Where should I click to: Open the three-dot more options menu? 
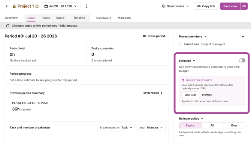(x=86, y=6)
